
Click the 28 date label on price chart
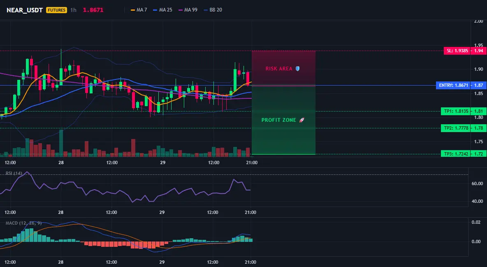pos(61,163)
